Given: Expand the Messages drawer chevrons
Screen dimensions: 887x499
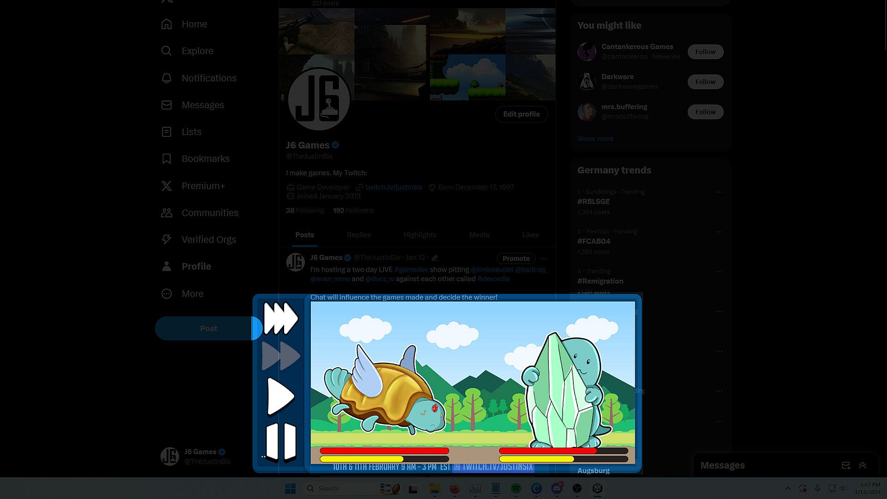Looking at the screenshot, I should tap(862, 465).
